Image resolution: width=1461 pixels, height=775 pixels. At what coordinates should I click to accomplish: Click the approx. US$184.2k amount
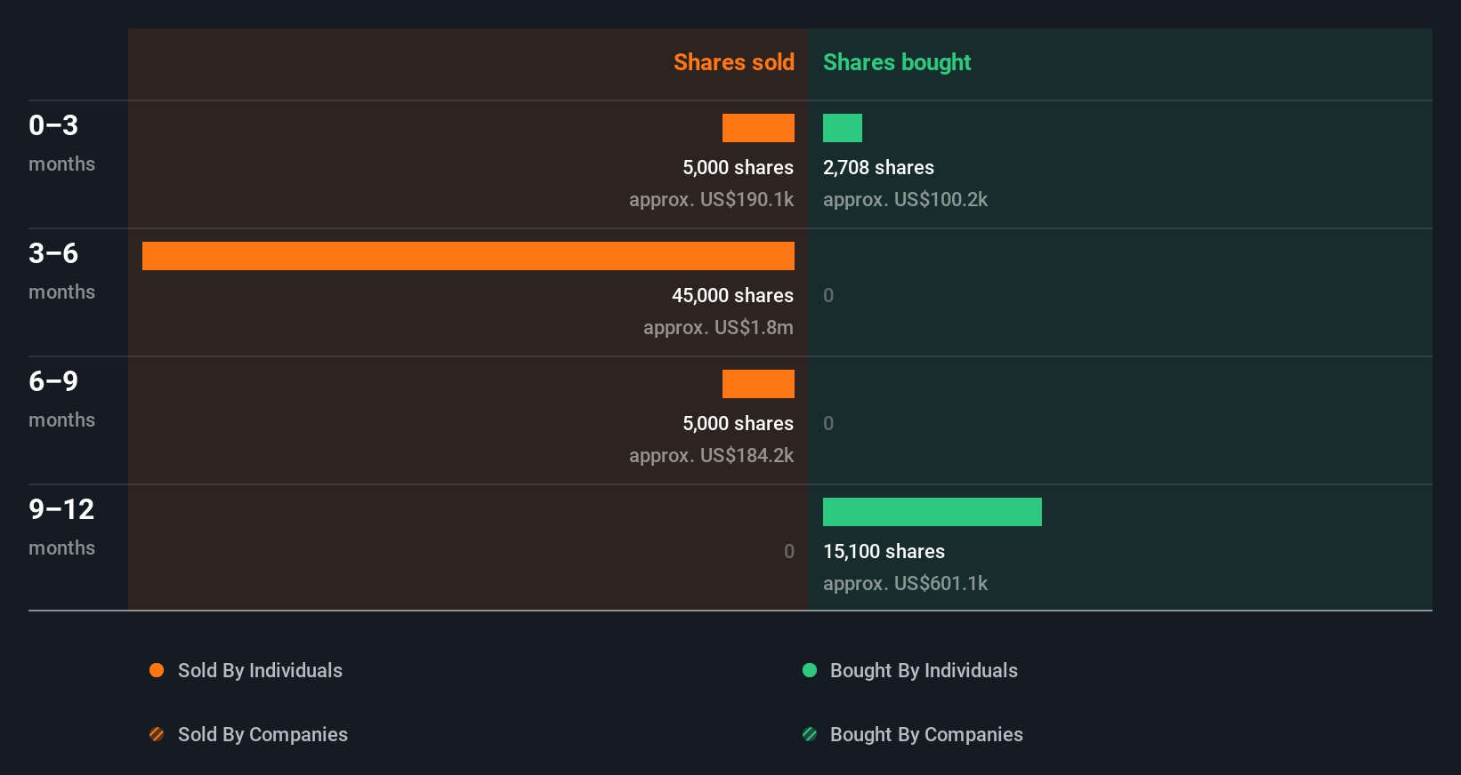711,455
